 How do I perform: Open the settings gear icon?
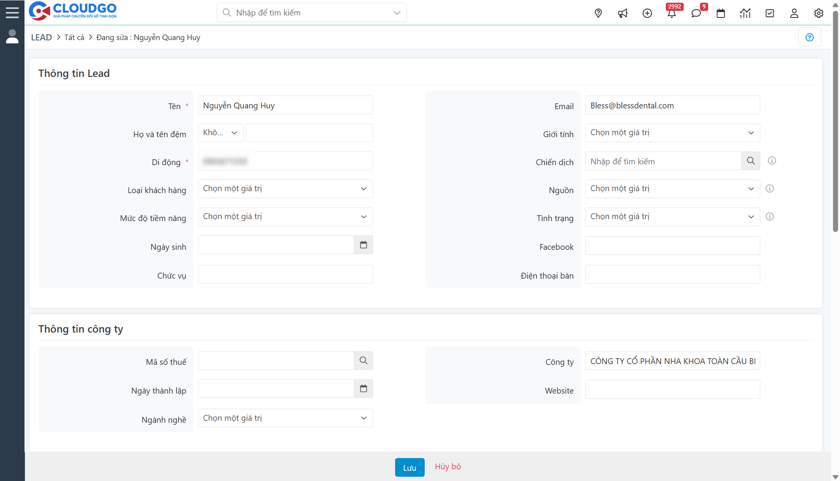[819, 13]
